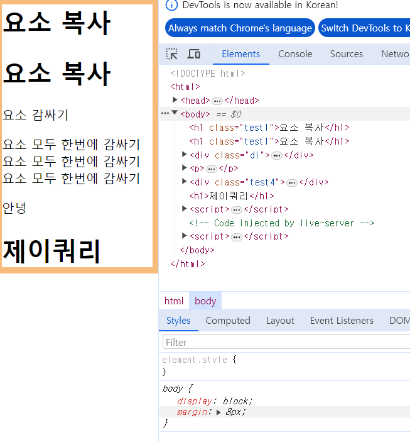Switch to the Computed tab

(x=228, y=321)
